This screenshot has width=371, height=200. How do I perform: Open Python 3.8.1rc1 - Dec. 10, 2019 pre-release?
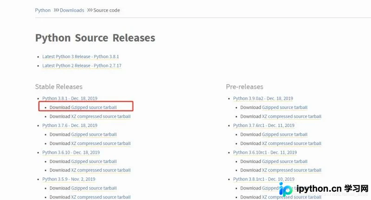coord(263,179)
